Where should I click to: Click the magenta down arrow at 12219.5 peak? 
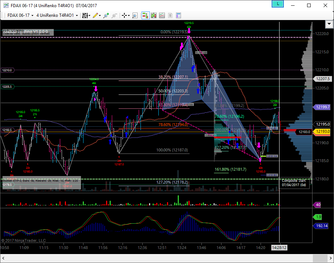coord(189,31)
